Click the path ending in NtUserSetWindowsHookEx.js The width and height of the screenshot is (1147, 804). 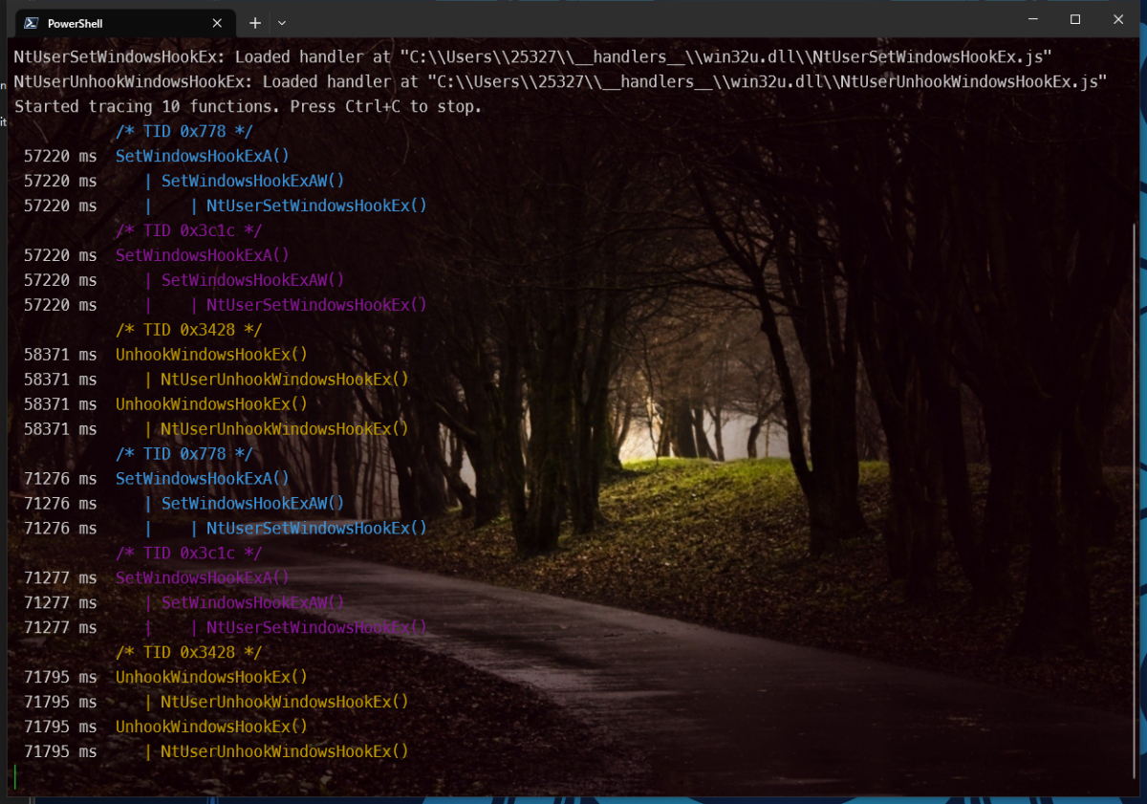coord(726,56)
